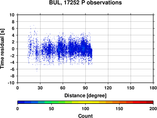Viewport: 157px width, 118px height.
Task: Click the y-axis tick label "-6"
Action: pos(12,69)
